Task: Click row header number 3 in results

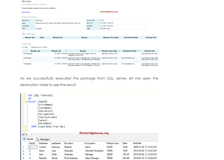Action: tap(24, 155)
